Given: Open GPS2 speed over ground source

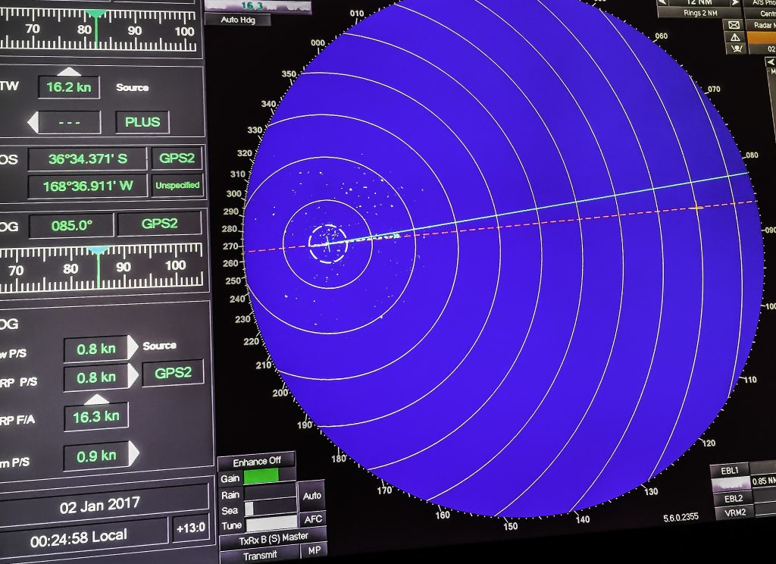Looking at the screenshot, I should pos(173,373).
